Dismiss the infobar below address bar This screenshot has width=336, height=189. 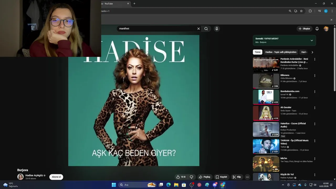pos(331,20)
